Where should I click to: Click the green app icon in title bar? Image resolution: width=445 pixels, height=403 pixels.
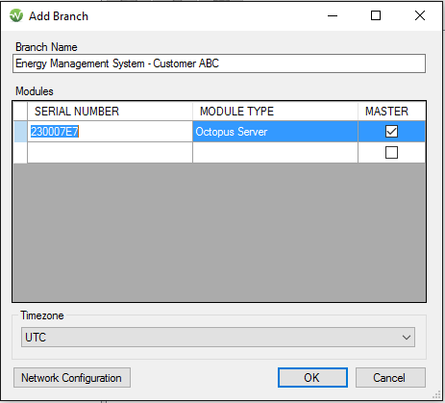[16, 15]
